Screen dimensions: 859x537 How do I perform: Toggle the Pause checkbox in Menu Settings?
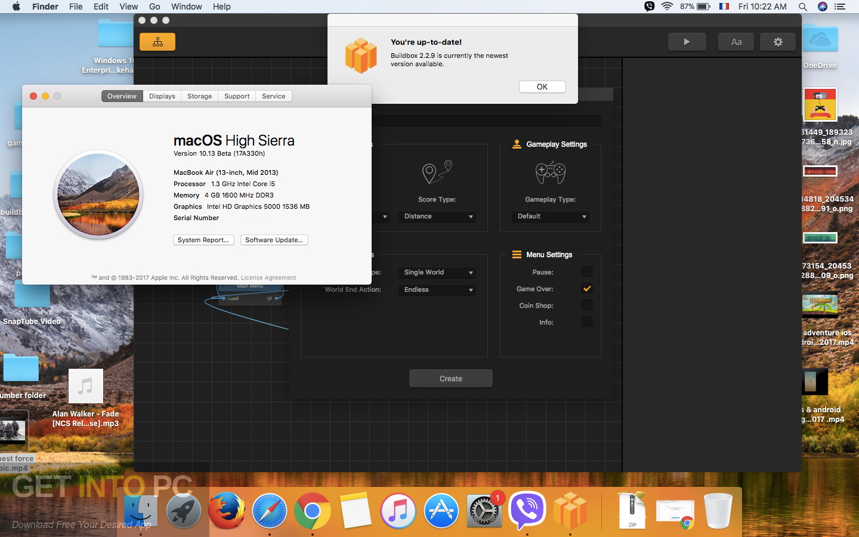[587, 272]
